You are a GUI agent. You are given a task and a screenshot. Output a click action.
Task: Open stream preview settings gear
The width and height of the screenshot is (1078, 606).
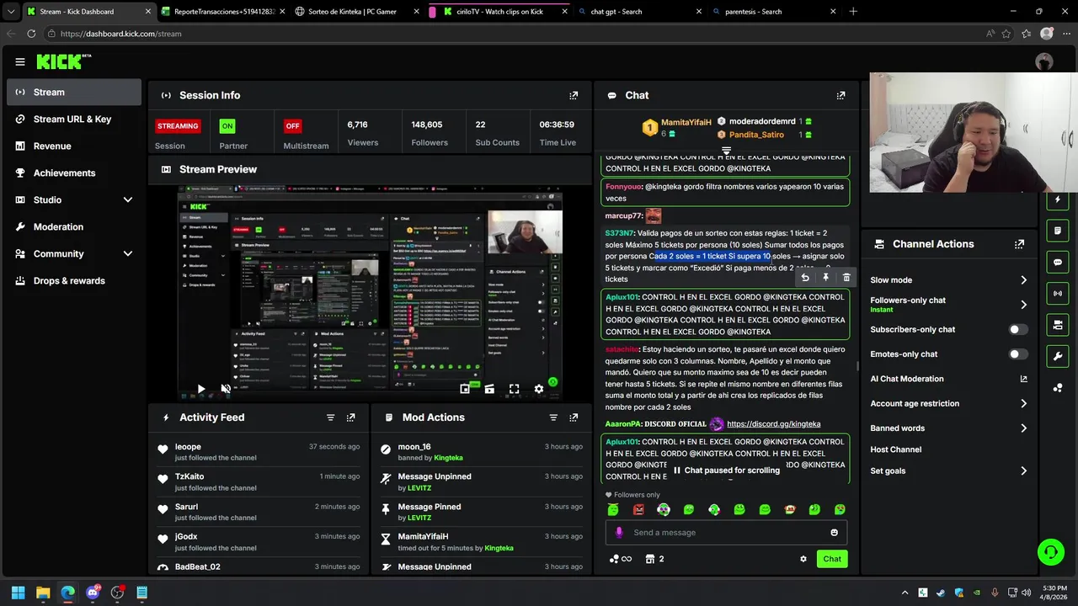(x=539, y=389)
